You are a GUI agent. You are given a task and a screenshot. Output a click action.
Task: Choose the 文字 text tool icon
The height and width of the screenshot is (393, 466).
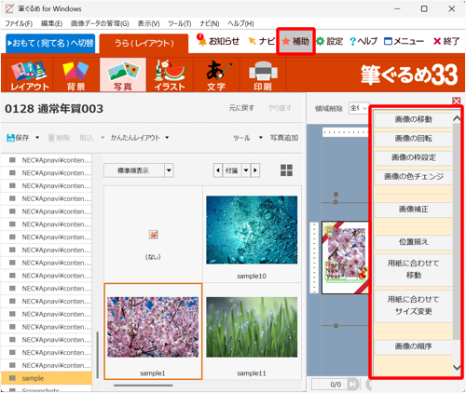(x=216, y=75)
